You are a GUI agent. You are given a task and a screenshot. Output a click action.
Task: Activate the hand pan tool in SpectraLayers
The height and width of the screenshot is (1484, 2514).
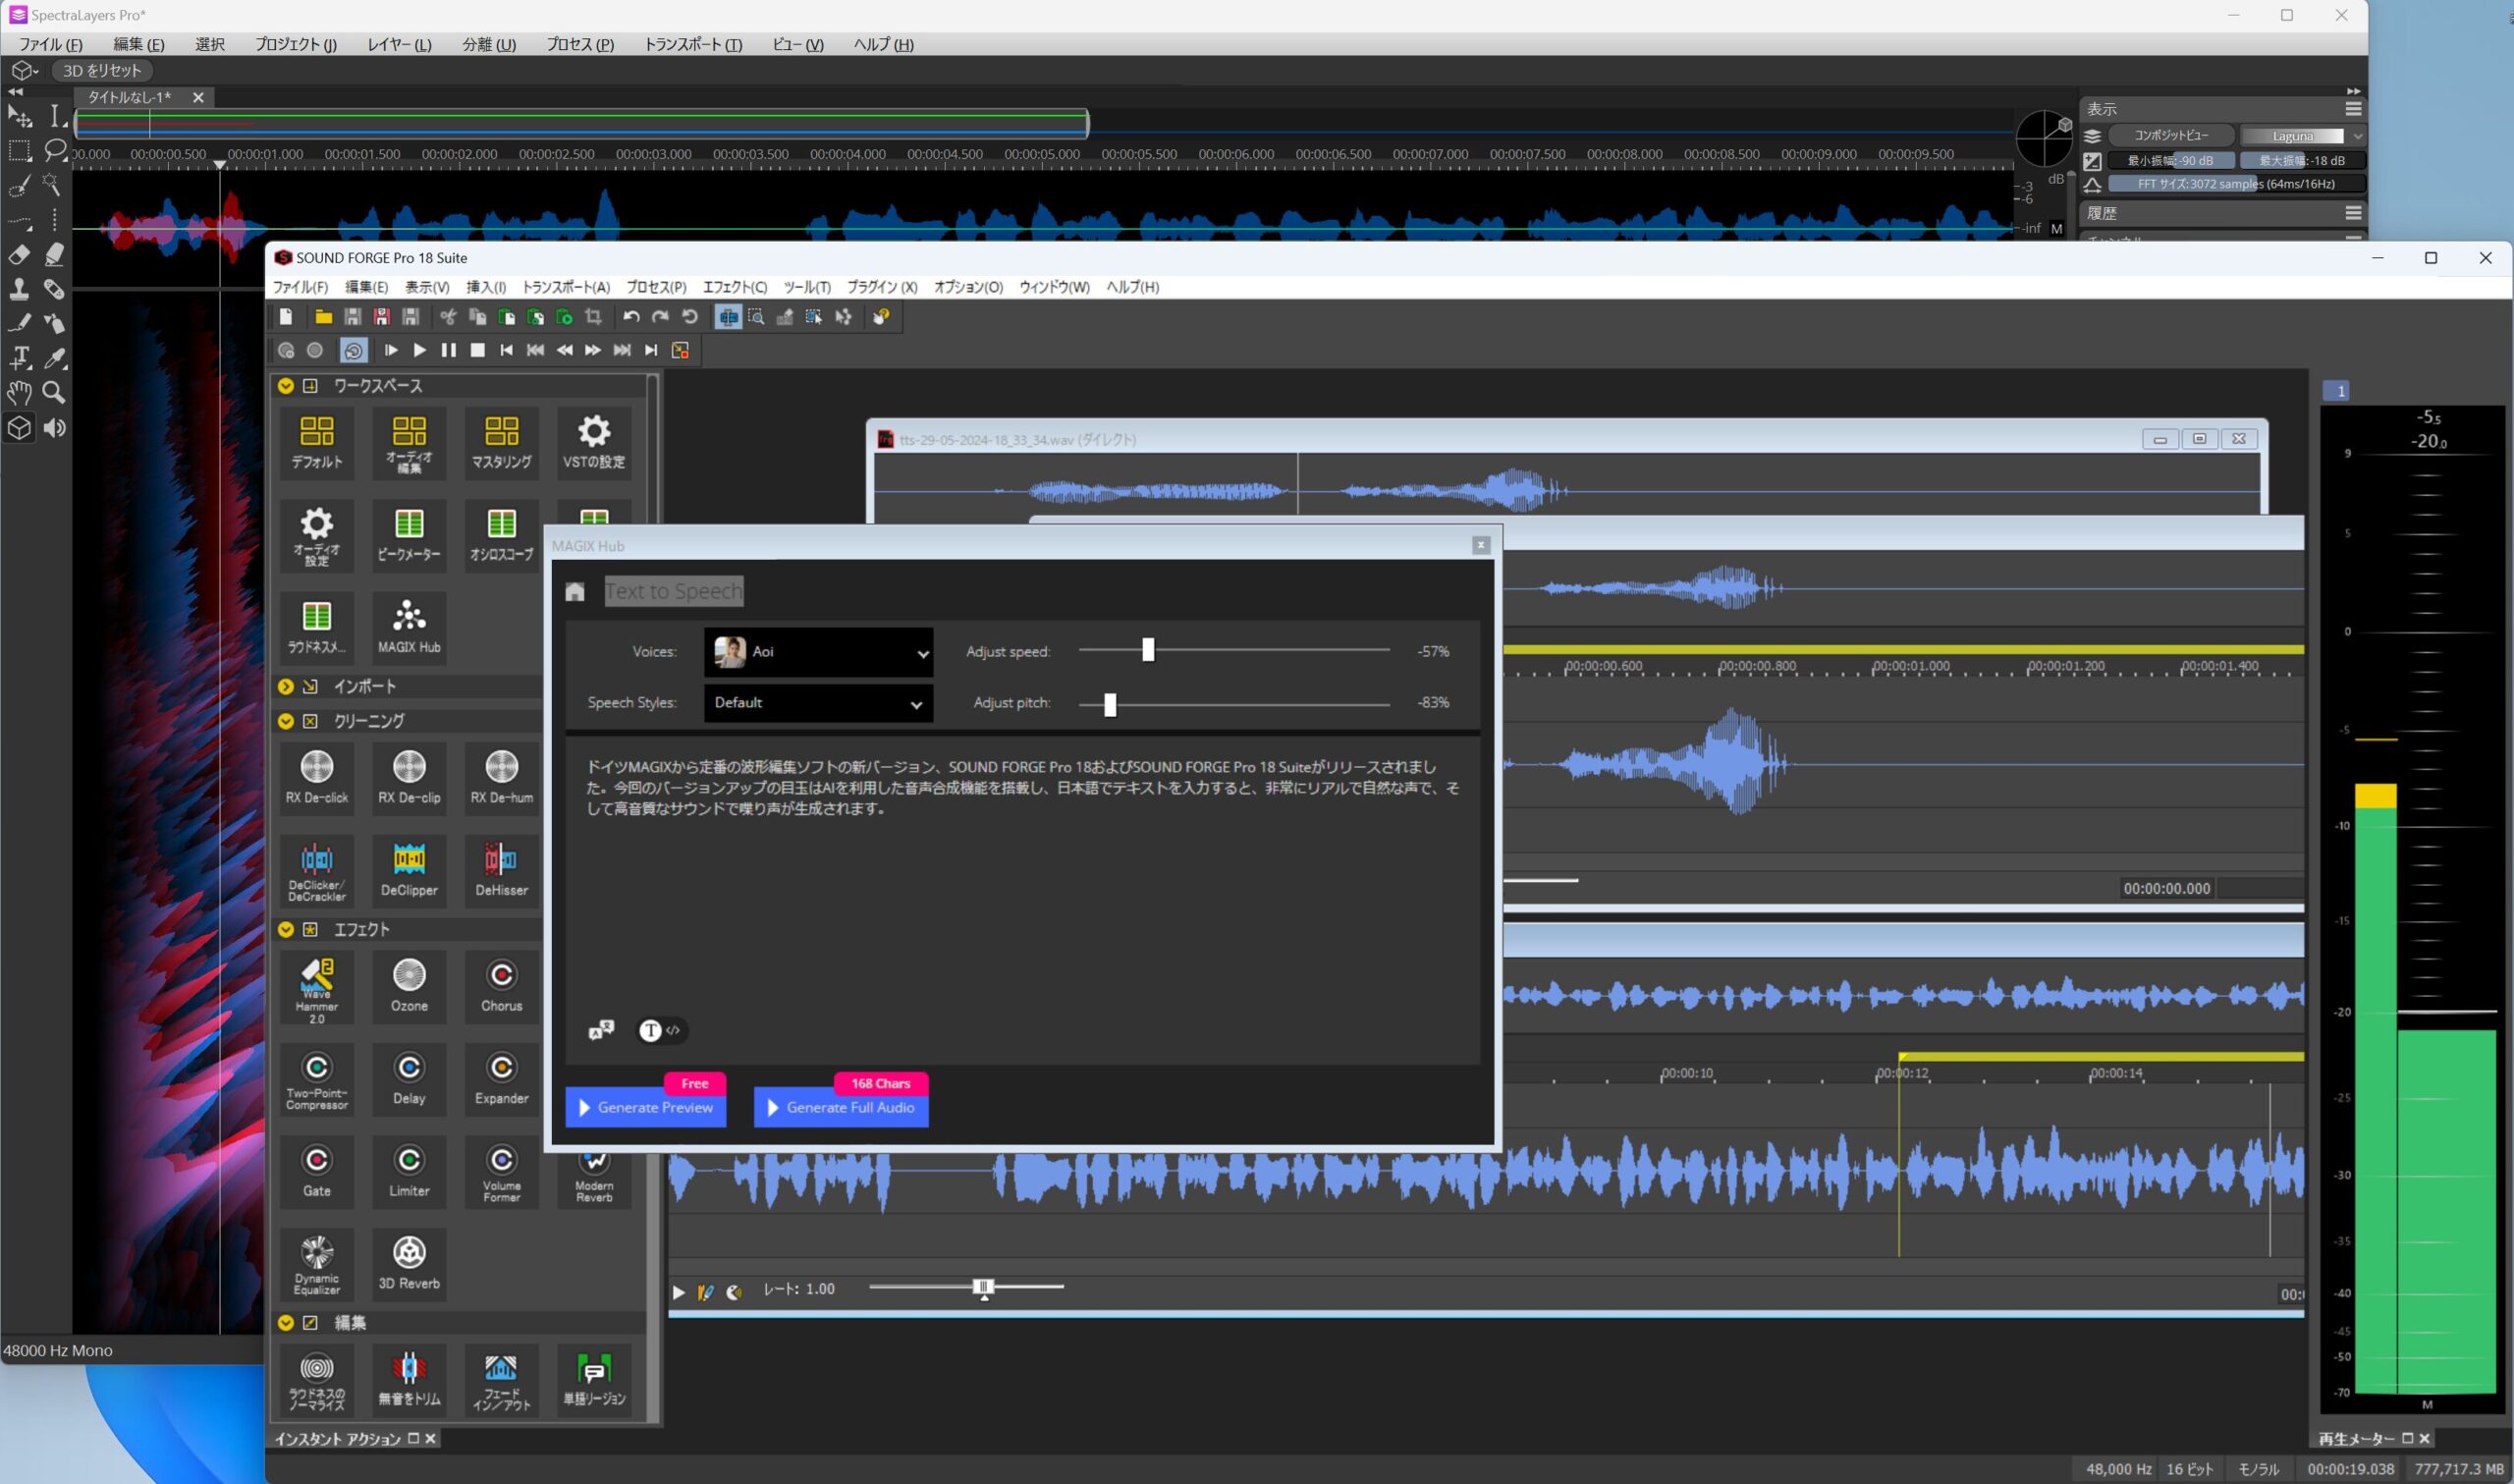(19, 392)
